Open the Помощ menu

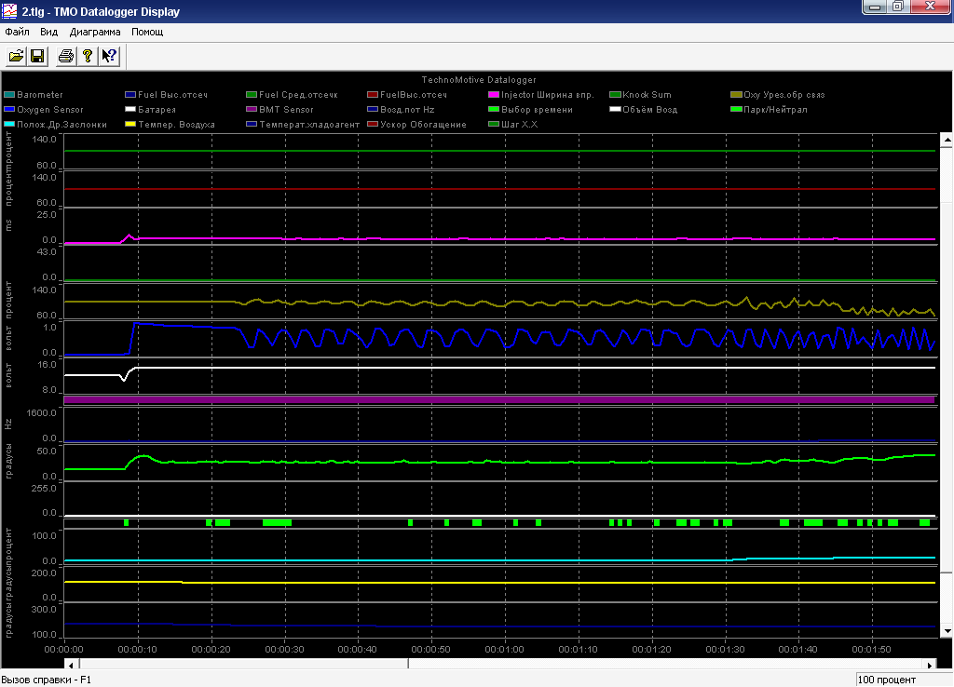tap(147, 32)
